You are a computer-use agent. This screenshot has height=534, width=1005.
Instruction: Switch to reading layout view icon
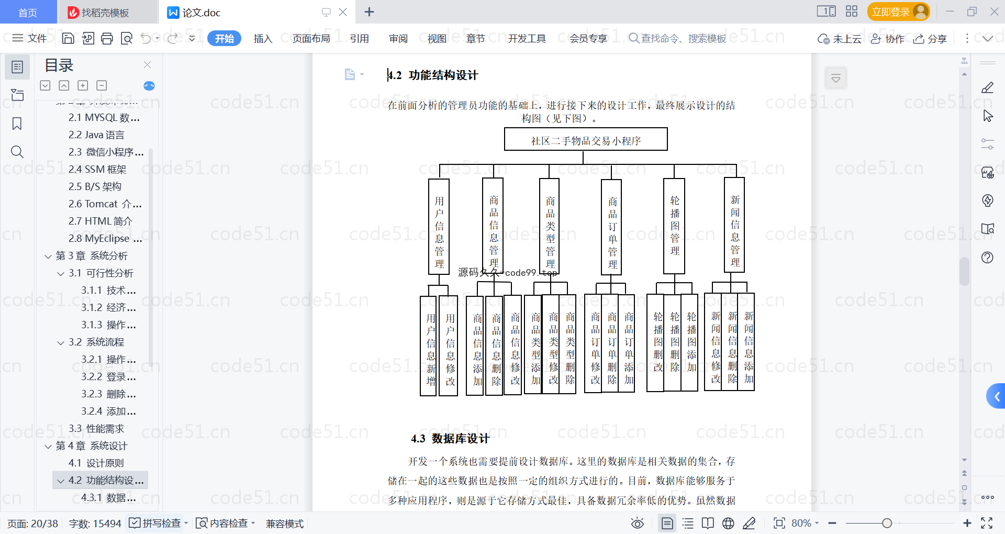(x=708, y=523)
